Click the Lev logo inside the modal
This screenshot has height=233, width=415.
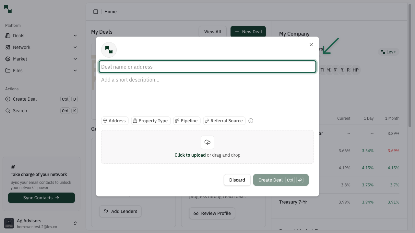coord(109,50)
